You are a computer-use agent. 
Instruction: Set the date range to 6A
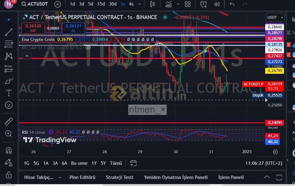[x=64, y=163]
